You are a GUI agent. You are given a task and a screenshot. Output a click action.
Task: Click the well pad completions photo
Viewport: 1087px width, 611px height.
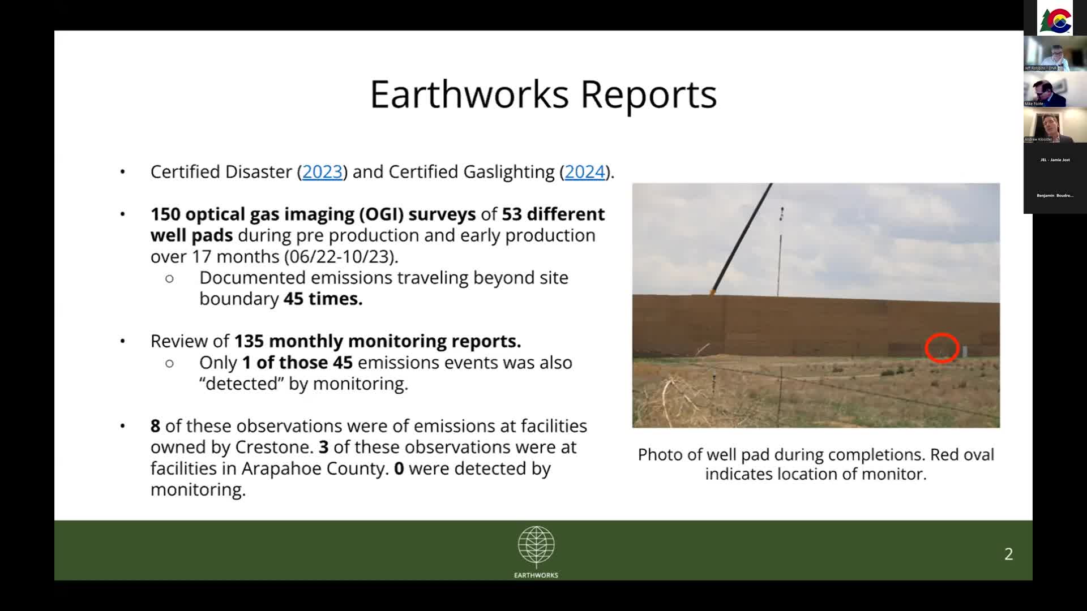click(x=815, y=305)
